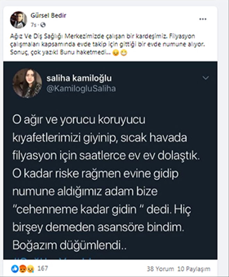The width and height of the screenshot is (229, 277).
Task: Open Gürsel Bedir's profile picture
Action: pyautogui.click(x=18, y=19)
